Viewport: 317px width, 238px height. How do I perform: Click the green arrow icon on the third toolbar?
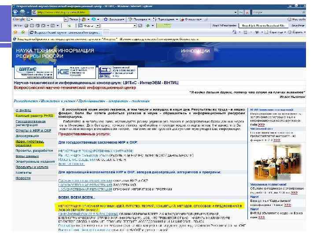[x=148, y=26]
